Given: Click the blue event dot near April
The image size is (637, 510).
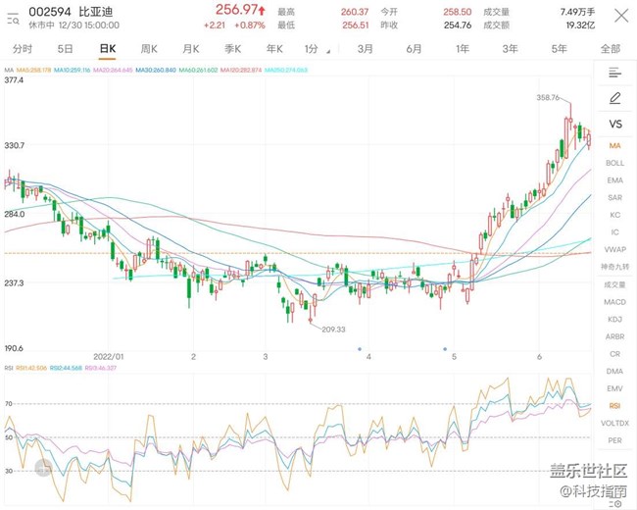Looking at the screenshot, I should click(360, 349).
